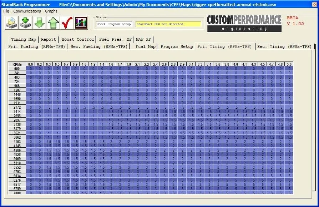This screenshot has width=319, height=207.
Task: Open the Program Setup tab
Action: [177, 46]
